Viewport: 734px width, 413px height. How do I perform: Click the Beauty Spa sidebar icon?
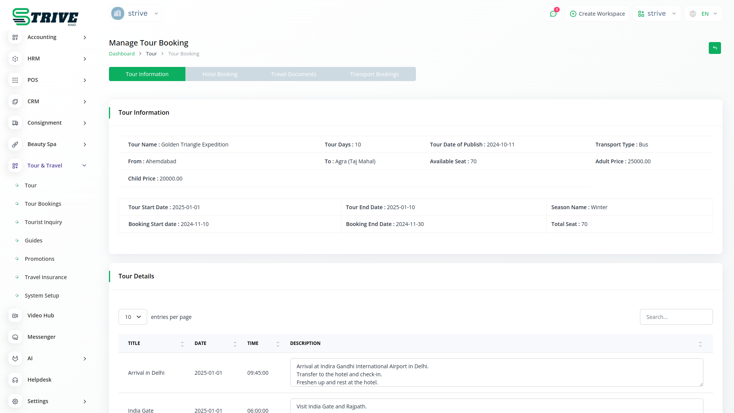pyautogui.click(x=15, y=144)
